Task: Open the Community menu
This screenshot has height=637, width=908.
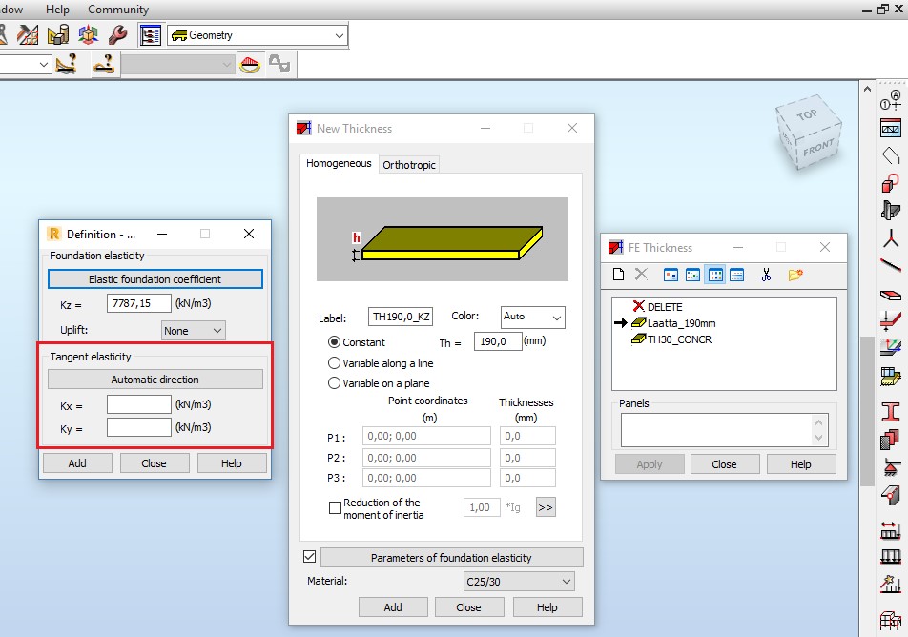Action: (117, 9)
